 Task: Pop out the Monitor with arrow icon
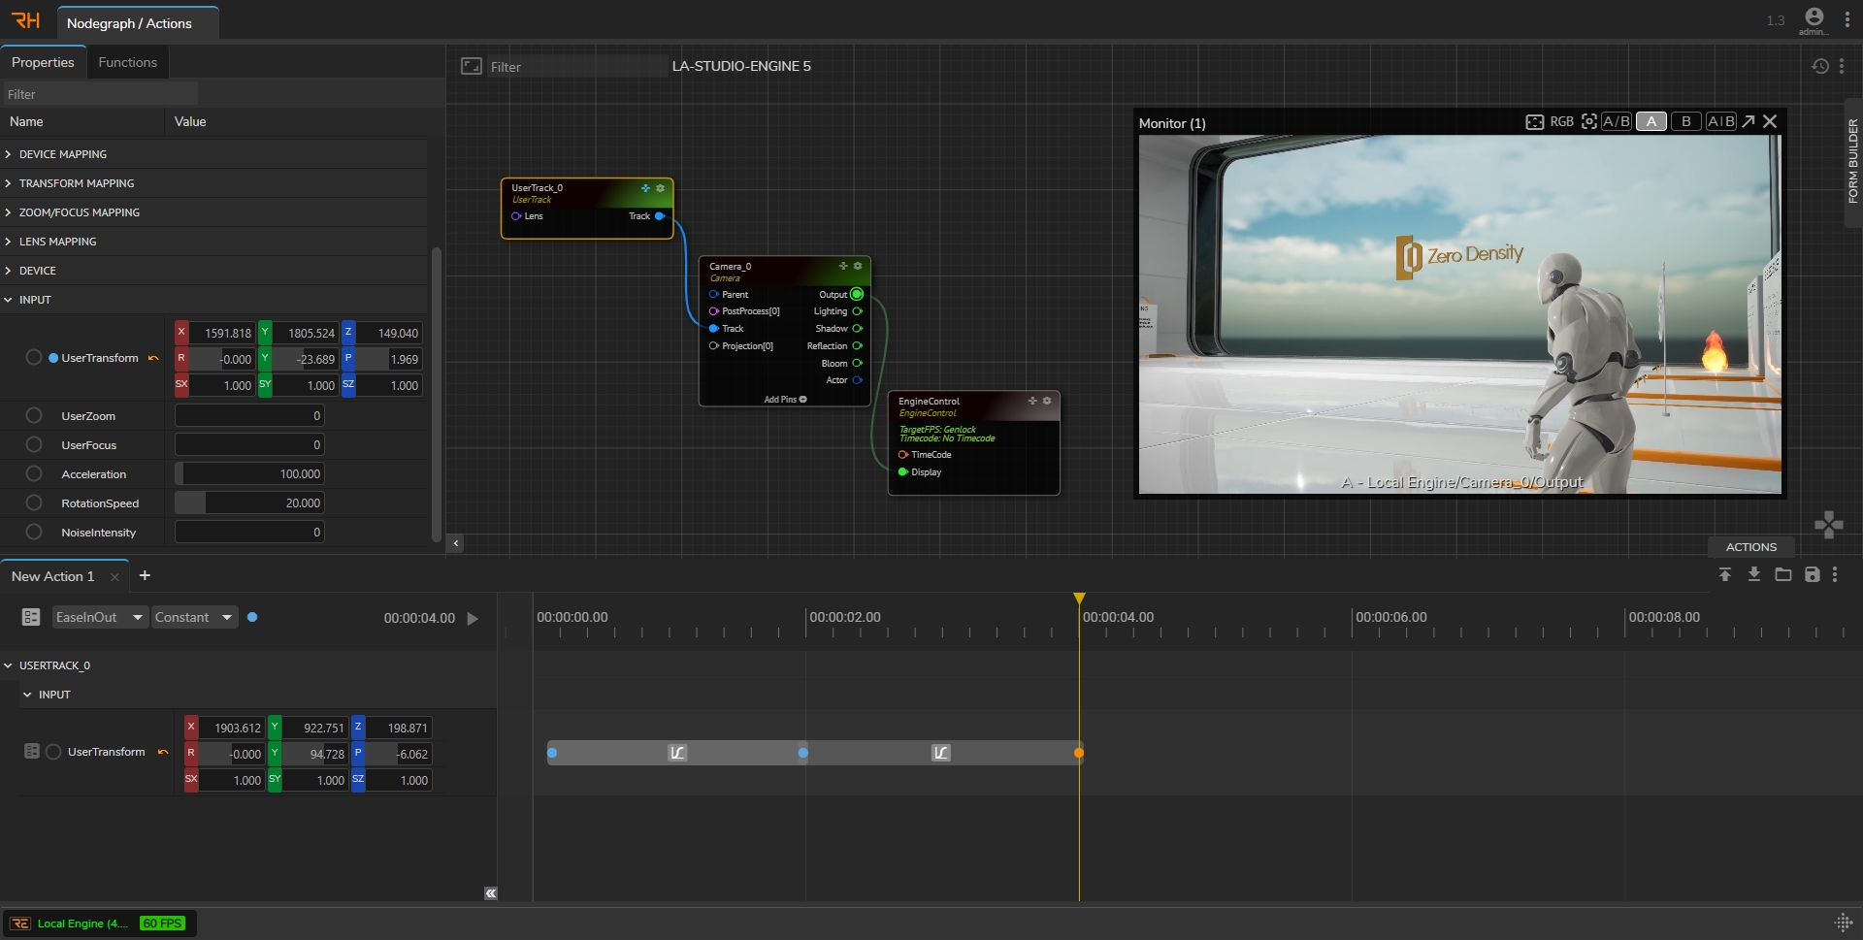point(1748,121)
